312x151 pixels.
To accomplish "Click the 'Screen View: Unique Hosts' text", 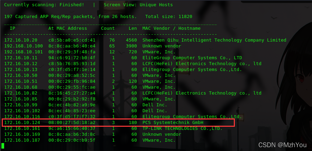I will pos(138,5).
